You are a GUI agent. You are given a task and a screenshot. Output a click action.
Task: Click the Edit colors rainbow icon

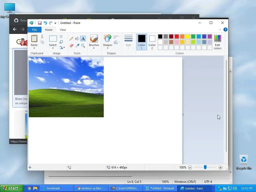click(217, 38)
